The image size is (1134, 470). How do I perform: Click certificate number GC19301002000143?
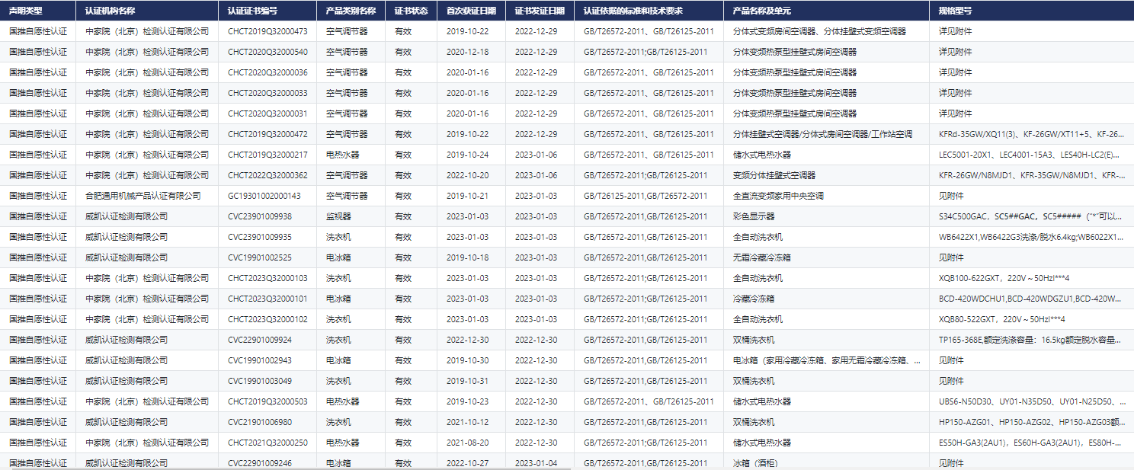264,196
